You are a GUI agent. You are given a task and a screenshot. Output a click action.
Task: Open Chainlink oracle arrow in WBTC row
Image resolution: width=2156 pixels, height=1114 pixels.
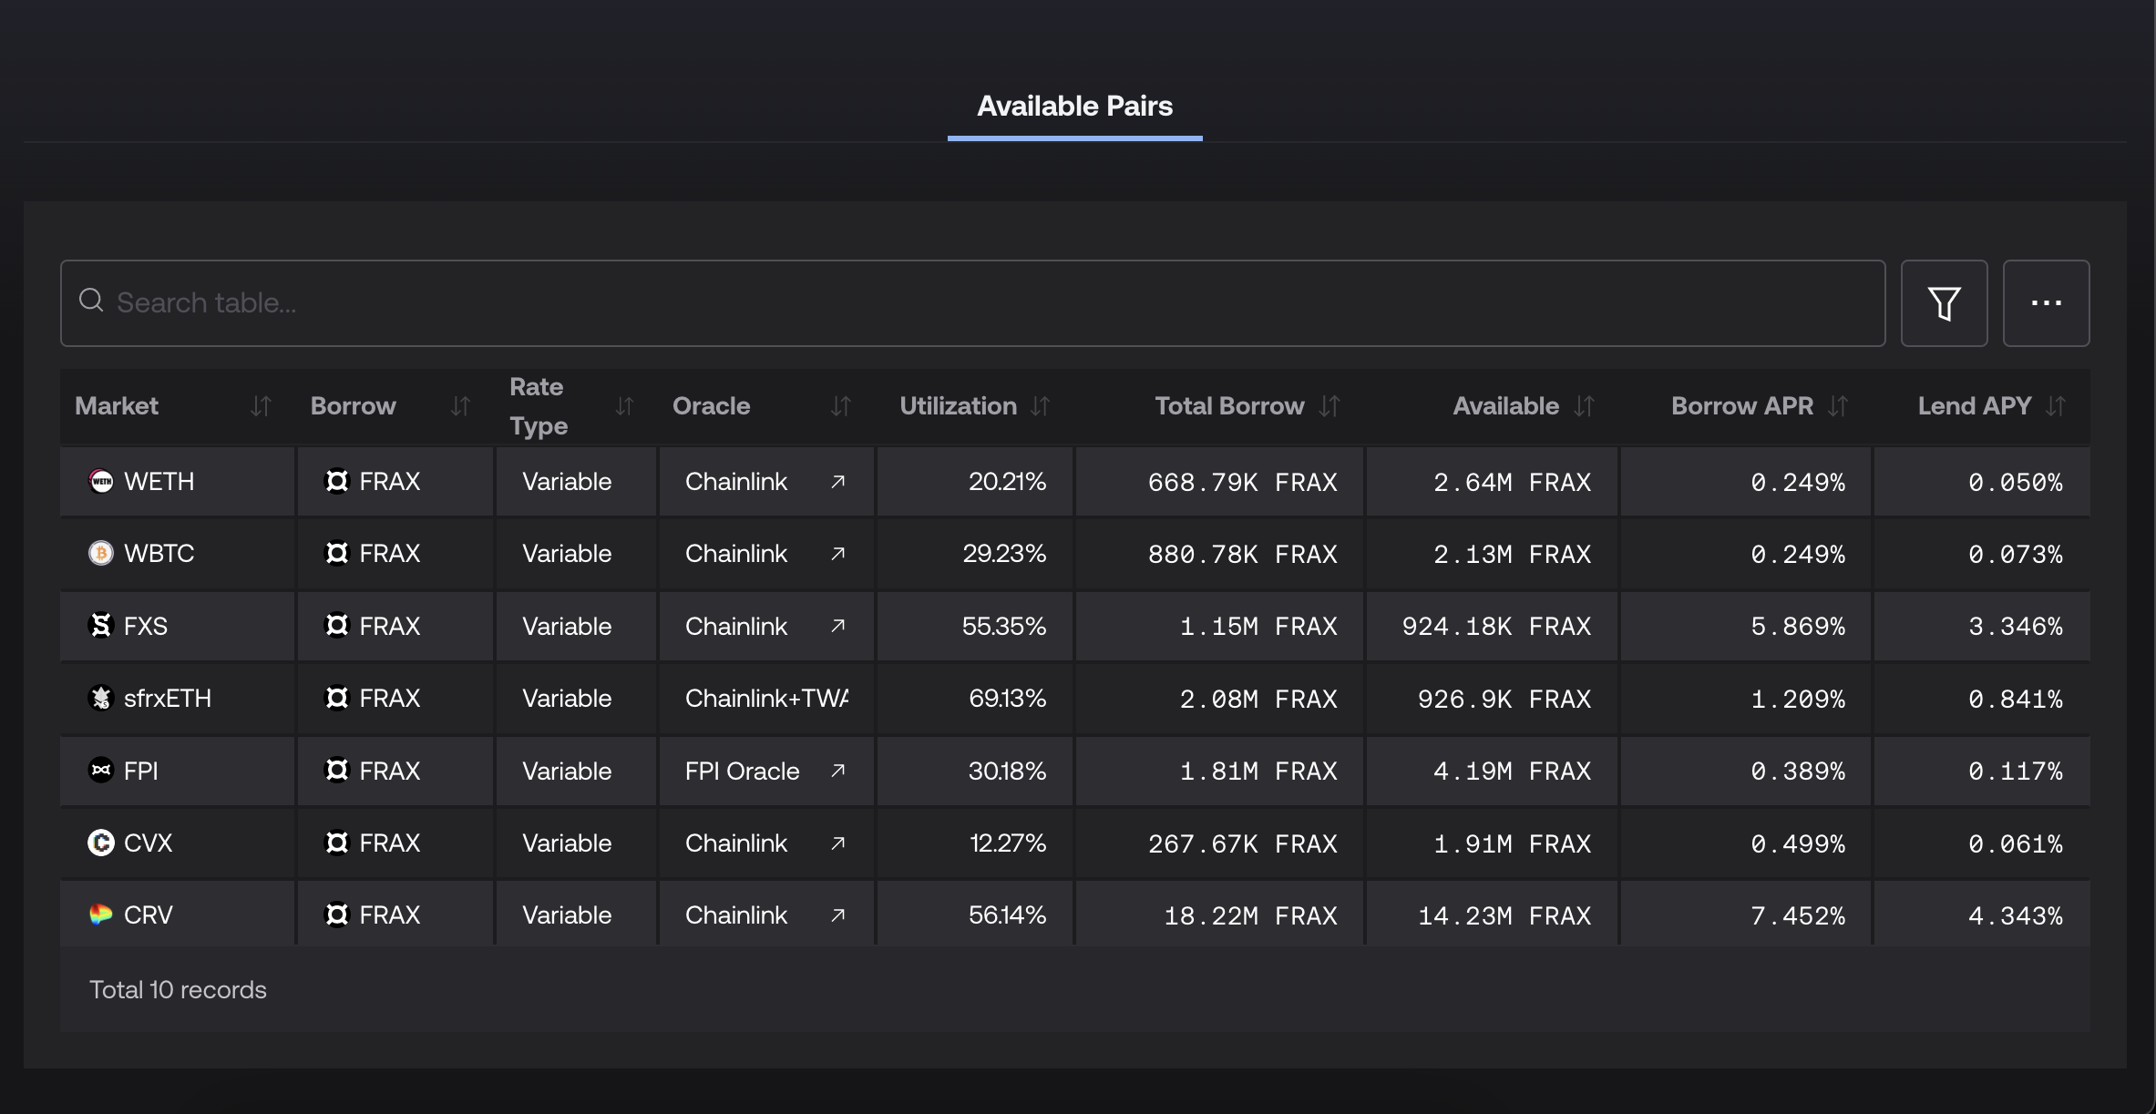pyautogui.click(x=838, y=553)
